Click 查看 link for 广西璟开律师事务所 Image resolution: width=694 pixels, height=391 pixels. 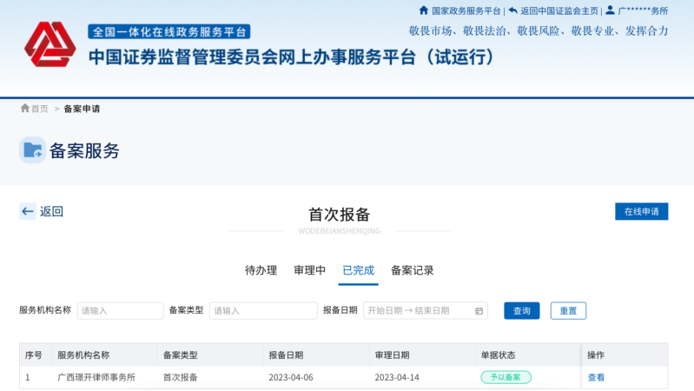(x=596, y=378)
